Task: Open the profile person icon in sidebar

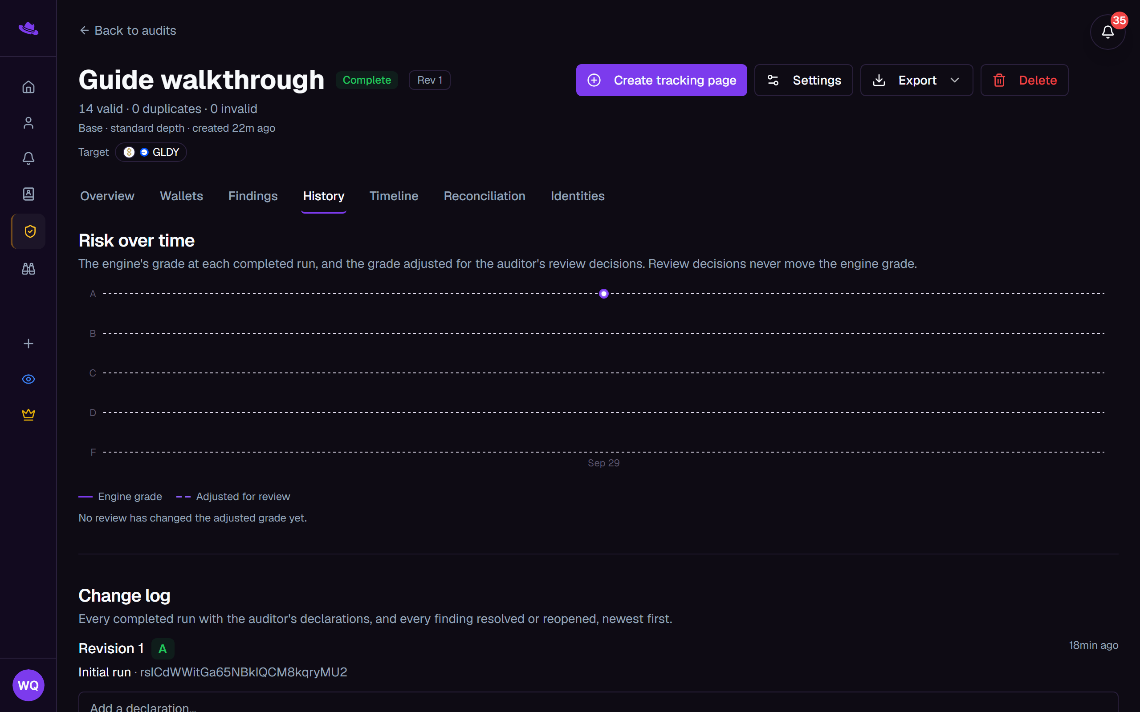Action: [28, 123]
